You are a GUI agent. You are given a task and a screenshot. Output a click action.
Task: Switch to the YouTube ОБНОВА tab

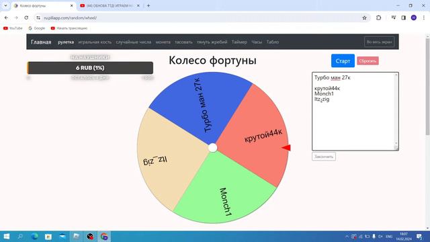110,5
